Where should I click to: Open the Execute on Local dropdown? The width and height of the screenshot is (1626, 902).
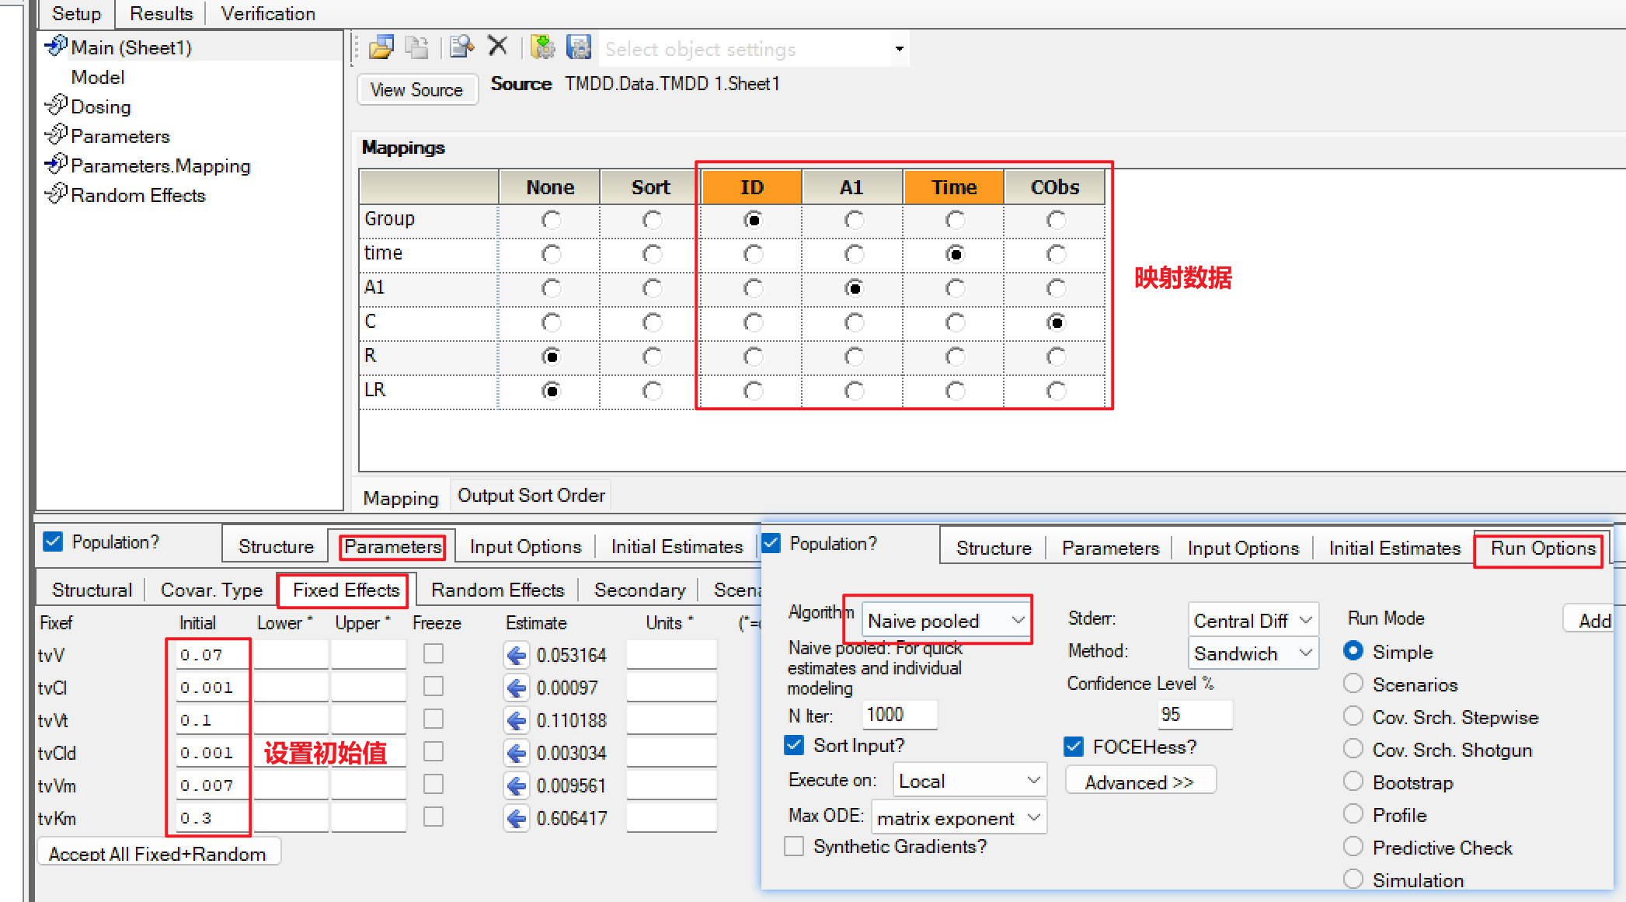[x=1033, y=780]
